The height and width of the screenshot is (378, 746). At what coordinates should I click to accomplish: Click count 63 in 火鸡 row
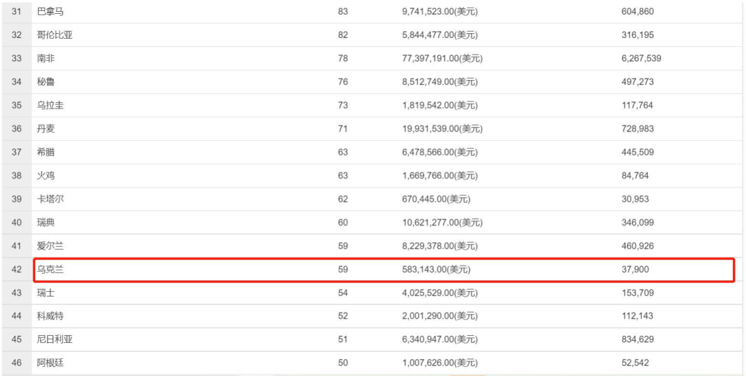click(343, 176)
